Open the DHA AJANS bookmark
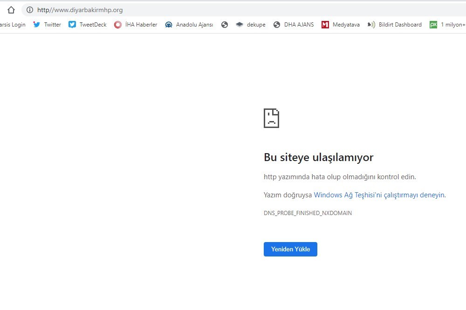 pyautogui.click(x=294, y=25)
